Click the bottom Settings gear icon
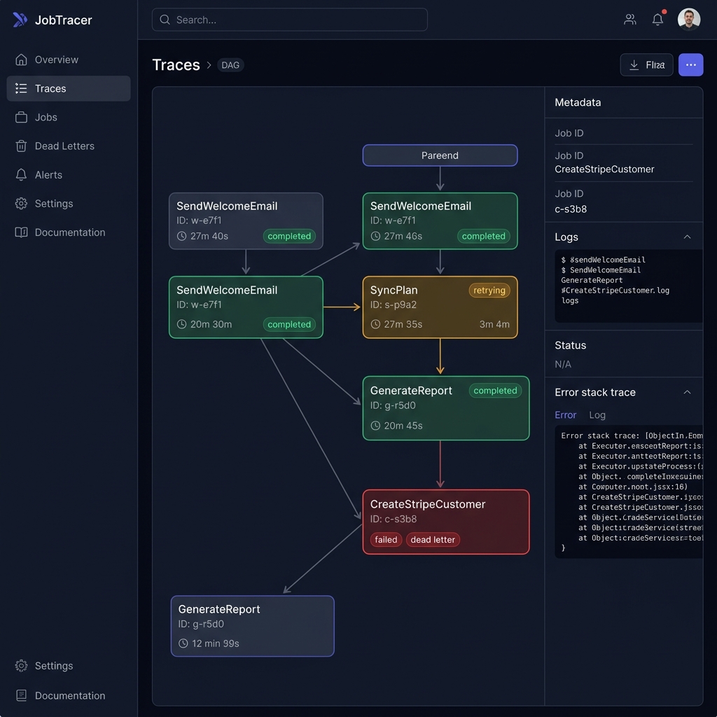This screenshot has width=717, height=717. pos(21,666)
